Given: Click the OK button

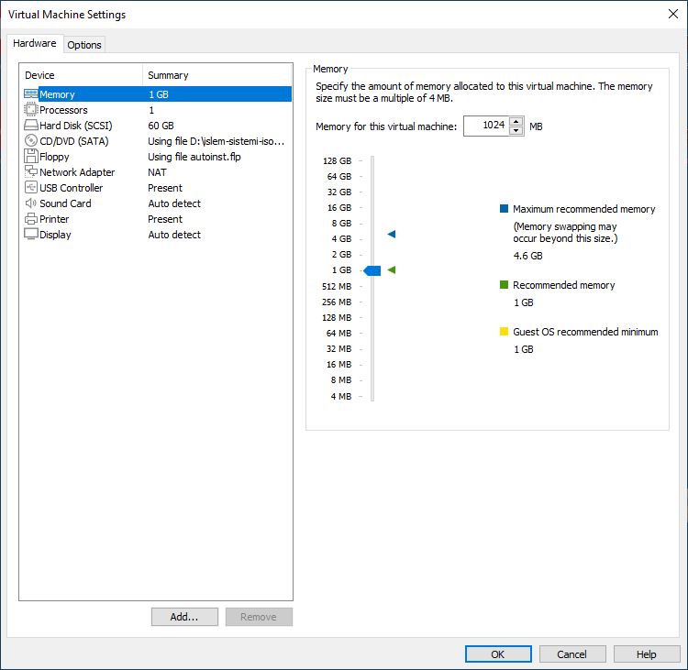Looking at the screenshot, I should pyautogui.click(x=498, y=654).
